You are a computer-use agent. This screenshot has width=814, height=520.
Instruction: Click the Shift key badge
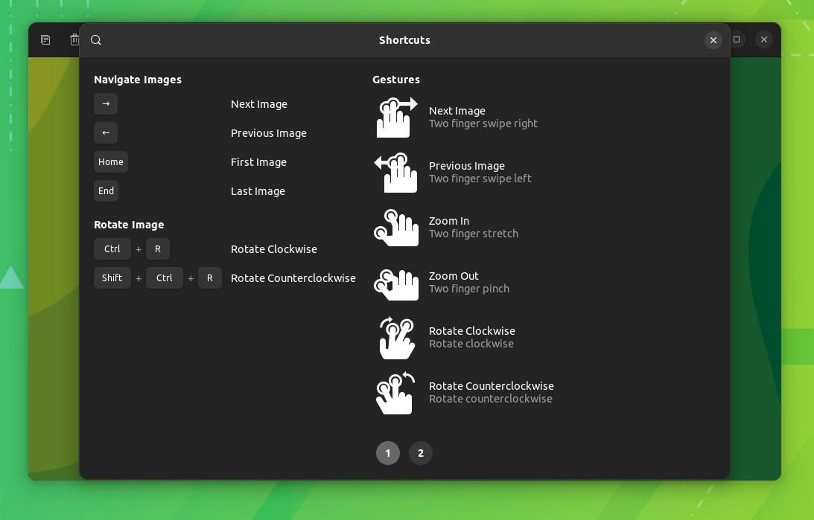pyautogui.click(x=112, y=277)
